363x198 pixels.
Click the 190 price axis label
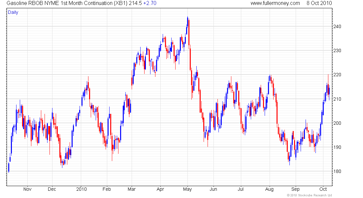[x=337, y=147]
